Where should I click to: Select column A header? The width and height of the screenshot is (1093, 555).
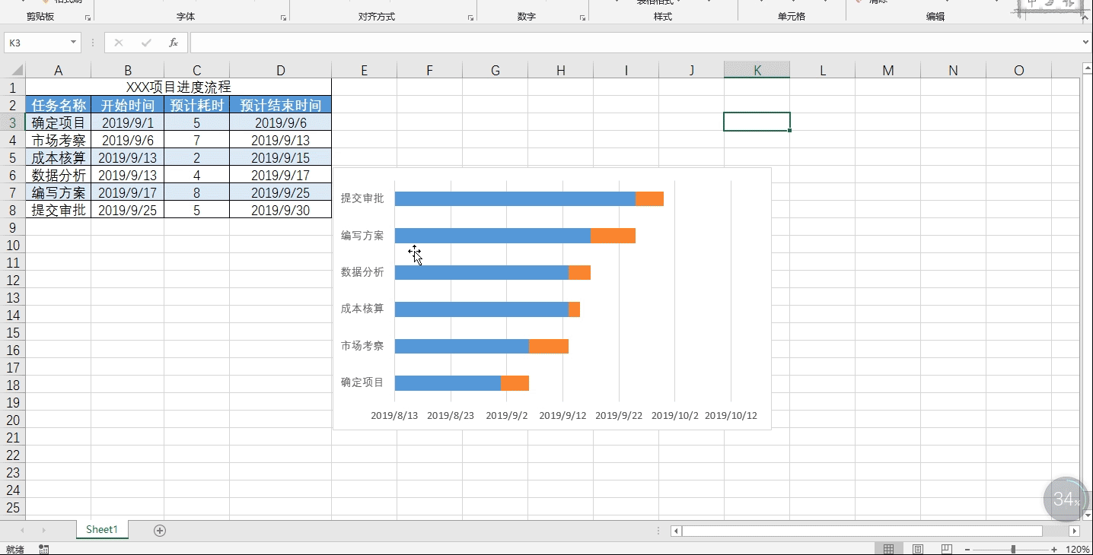[58, 70]
